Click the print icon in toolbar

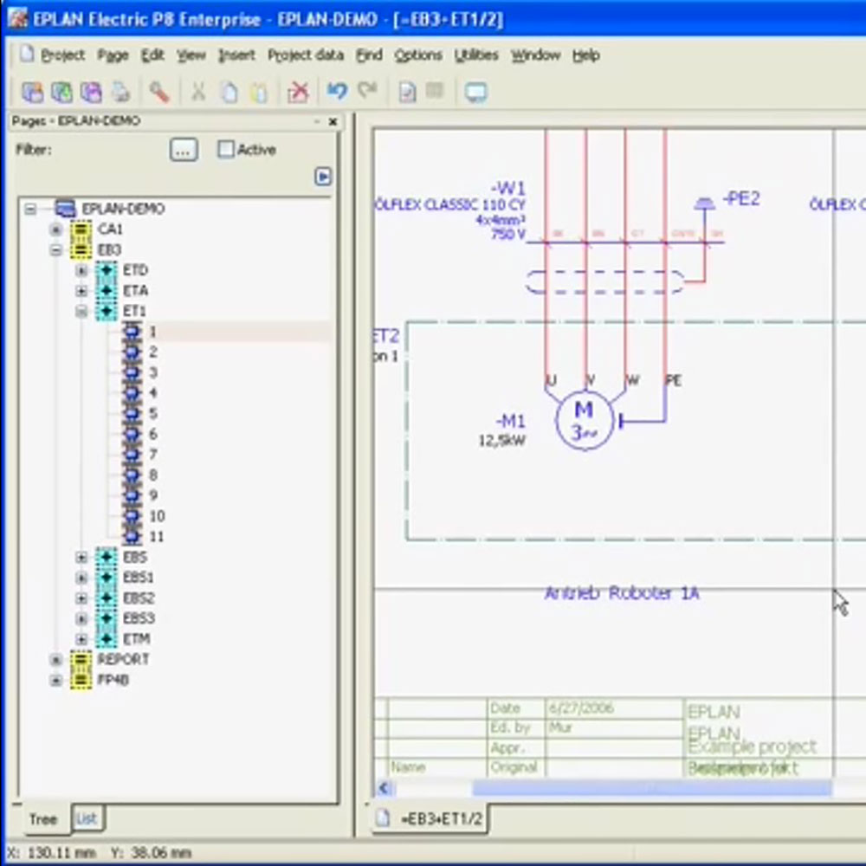[121, 93]
